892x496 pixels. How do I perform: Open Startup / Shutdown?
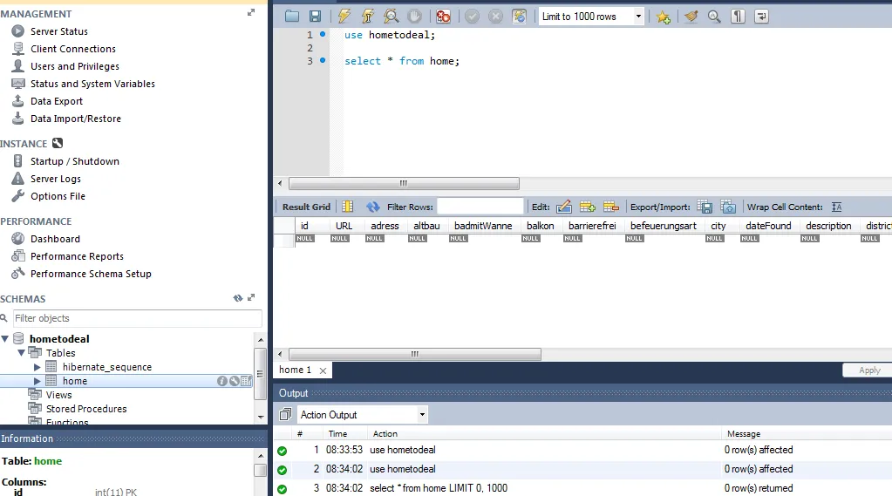(x=74, y=161)
